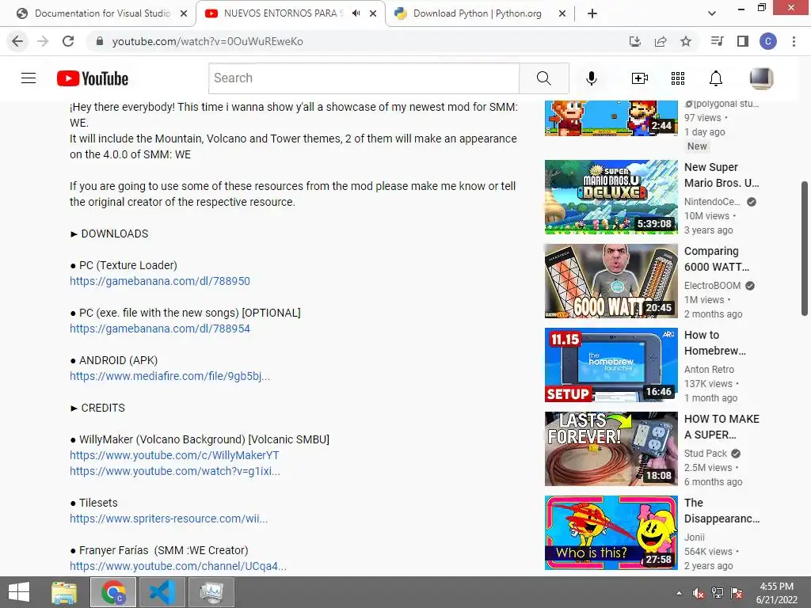
Task: Click the browser forward arrow
Action: pyautogui.click(x=43, y=41)
